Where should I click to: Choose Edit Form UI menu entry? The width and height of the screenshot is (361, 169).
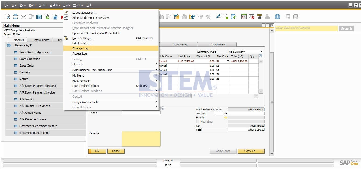click(x=111, y=43)
